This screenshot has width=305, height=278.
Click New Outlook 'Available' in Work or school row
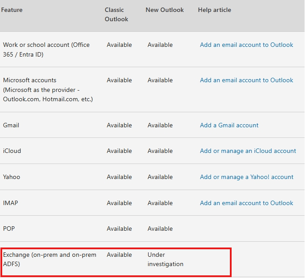pos(160,45)
